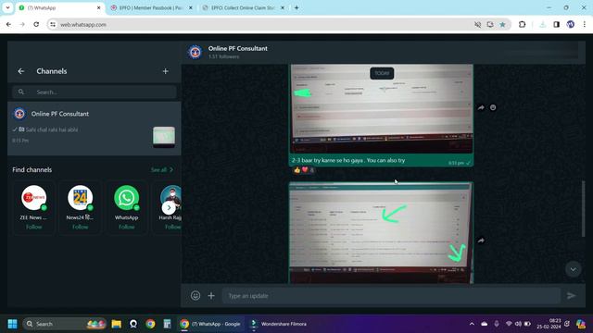Open File Explorer from taskbar
Screen dimensions: 593x333
pos(116,324)
